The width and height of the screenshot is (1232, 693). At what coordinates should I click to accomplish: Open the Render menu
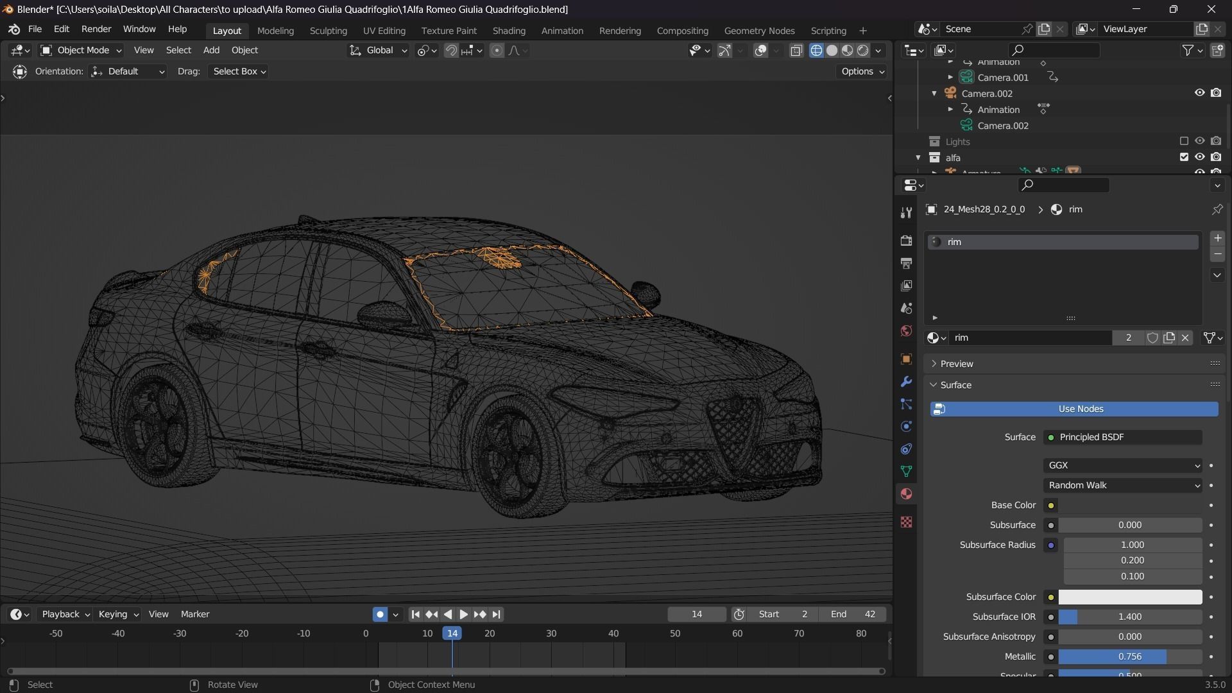coord(96,30)
